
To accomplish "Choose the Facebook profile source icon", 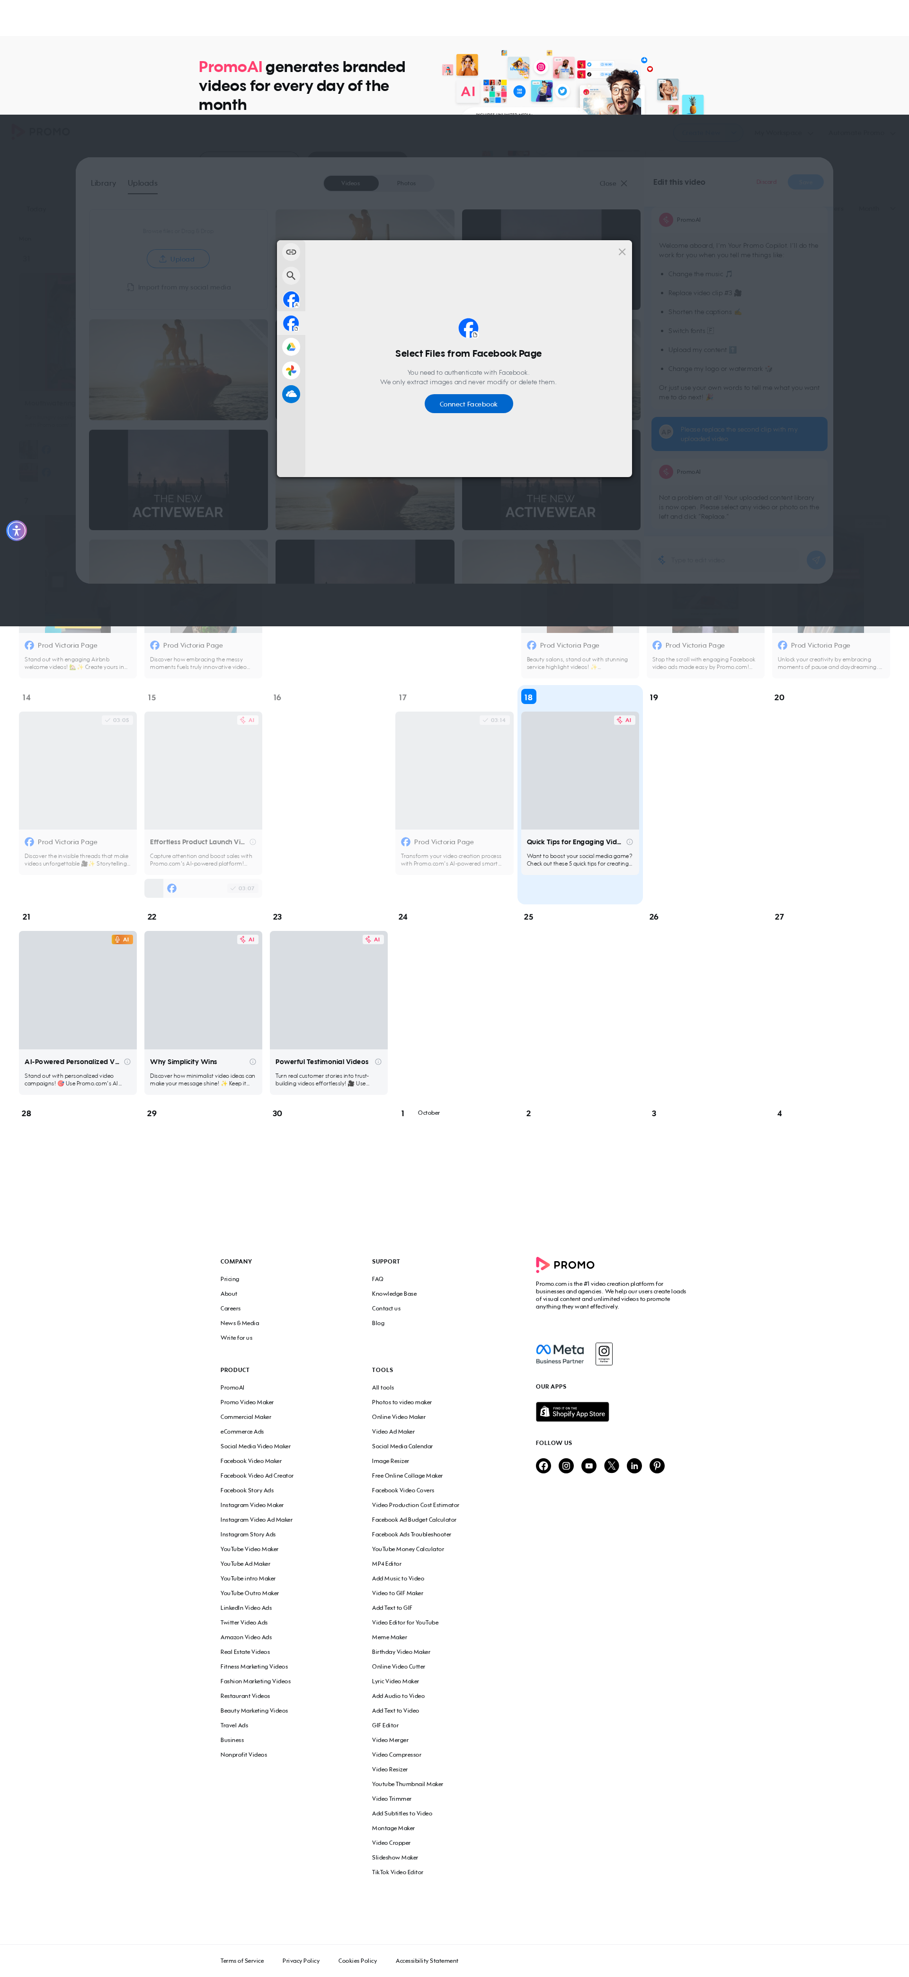I will (x=291, y=299).
